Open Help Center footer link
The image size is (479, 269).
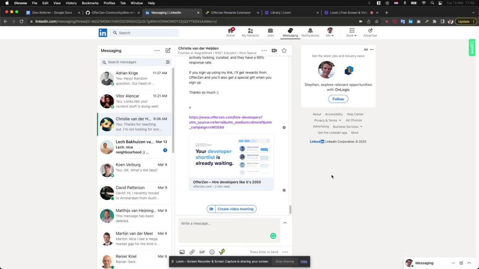point(355,114)
